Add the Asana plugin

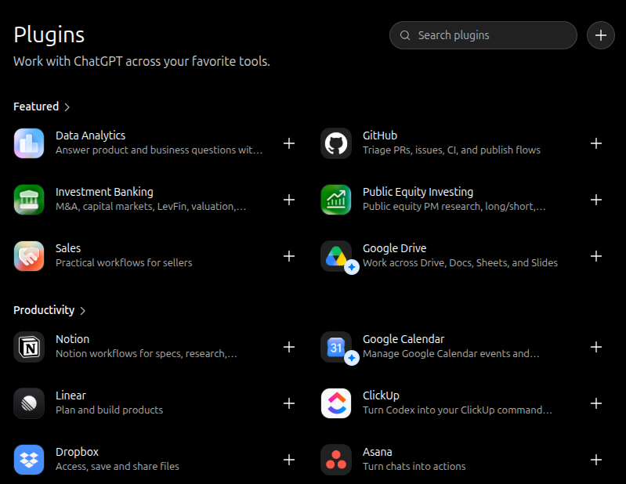click(596, 460)
